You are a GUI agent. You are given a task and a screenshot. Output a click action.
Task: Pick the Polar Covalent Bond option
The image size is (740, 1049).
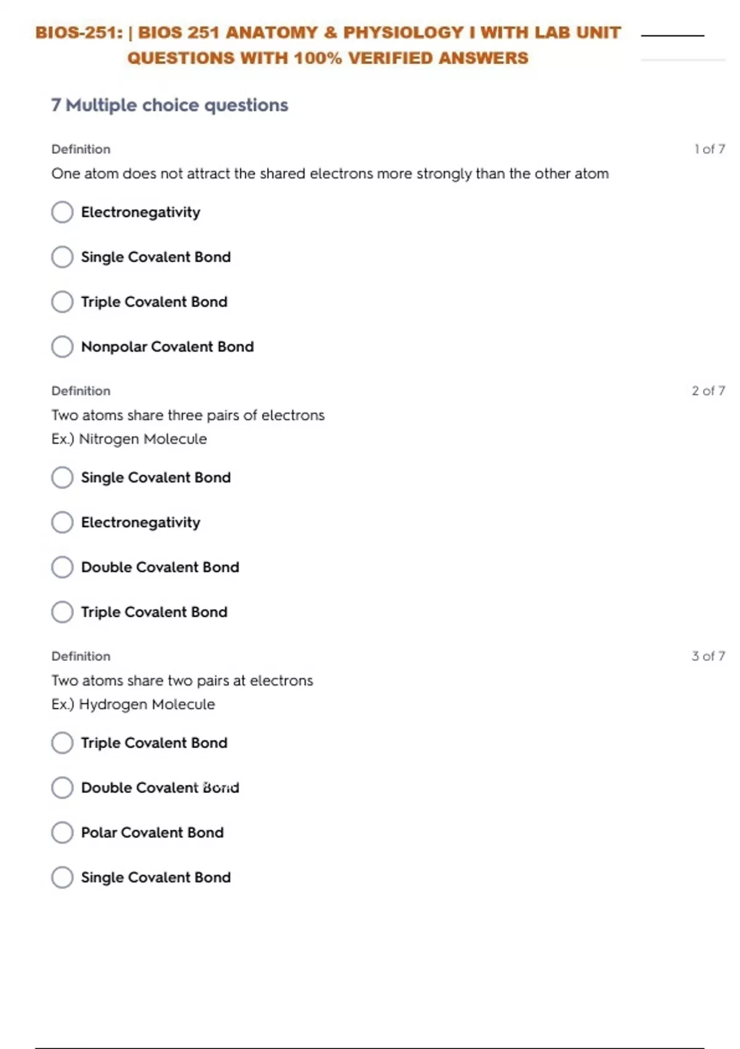62,832
